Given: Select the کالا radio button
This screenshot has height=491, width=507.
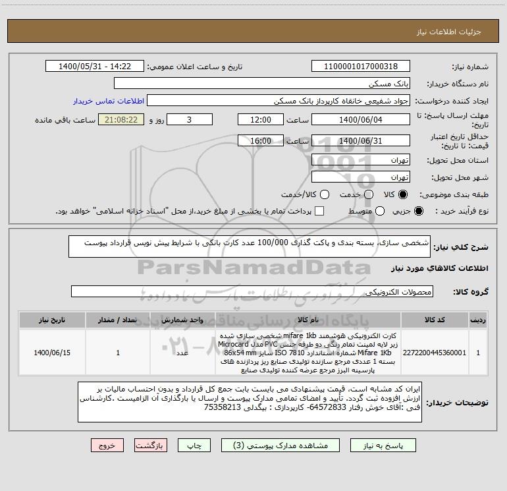Looking at the screenshot, I should tap(402, 194).
